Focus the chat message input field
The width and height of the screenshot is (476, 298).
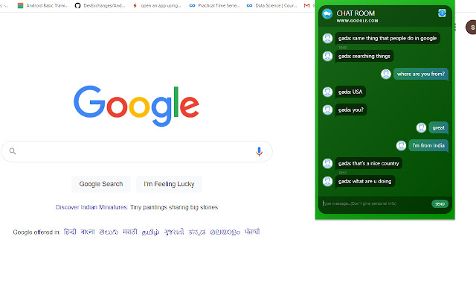pos(375,203)
